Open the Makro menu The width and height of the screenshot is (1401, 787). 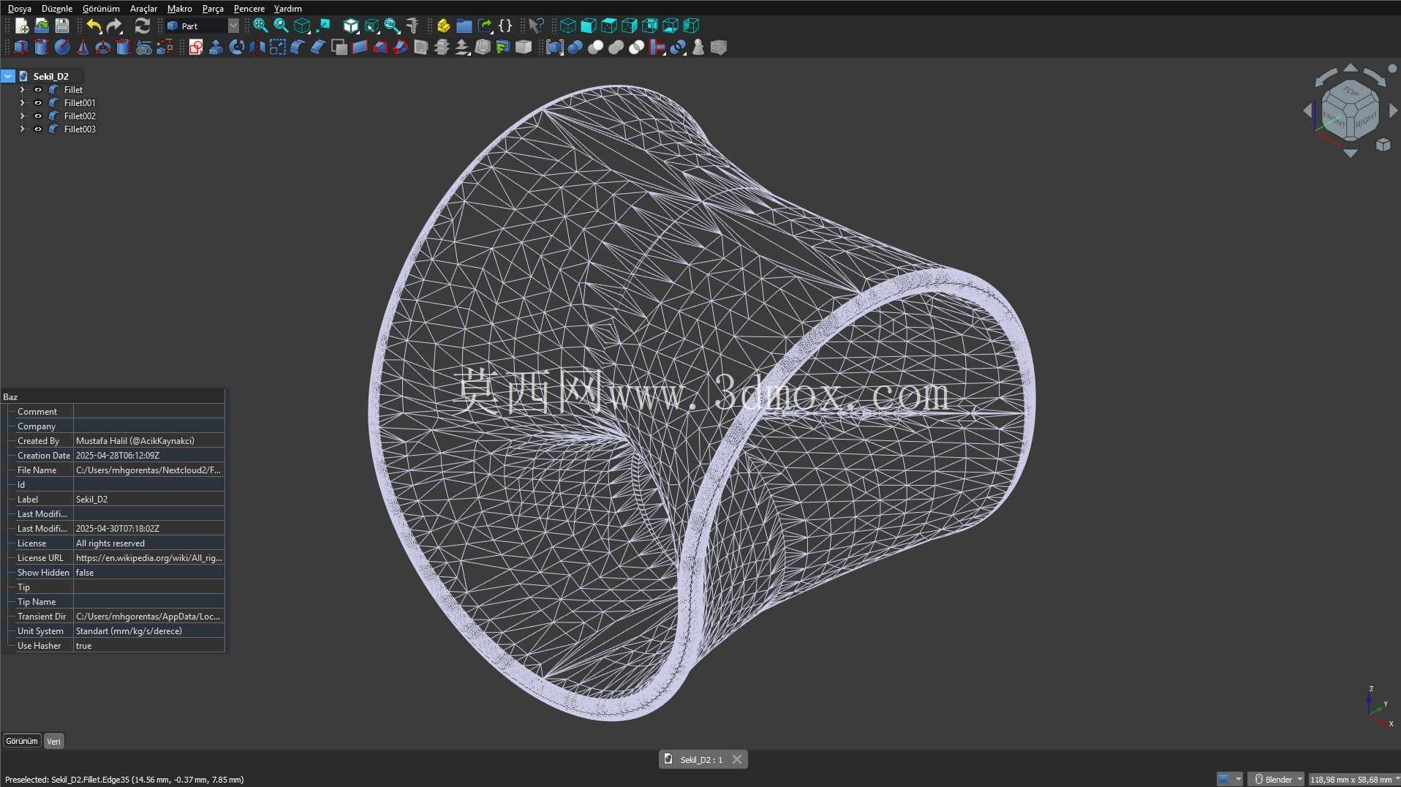180,9
